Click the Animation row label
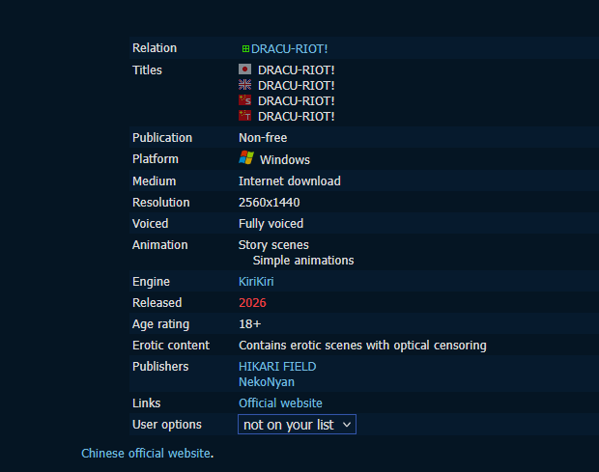This screenshot has width=599, height=472. [160, 245]
